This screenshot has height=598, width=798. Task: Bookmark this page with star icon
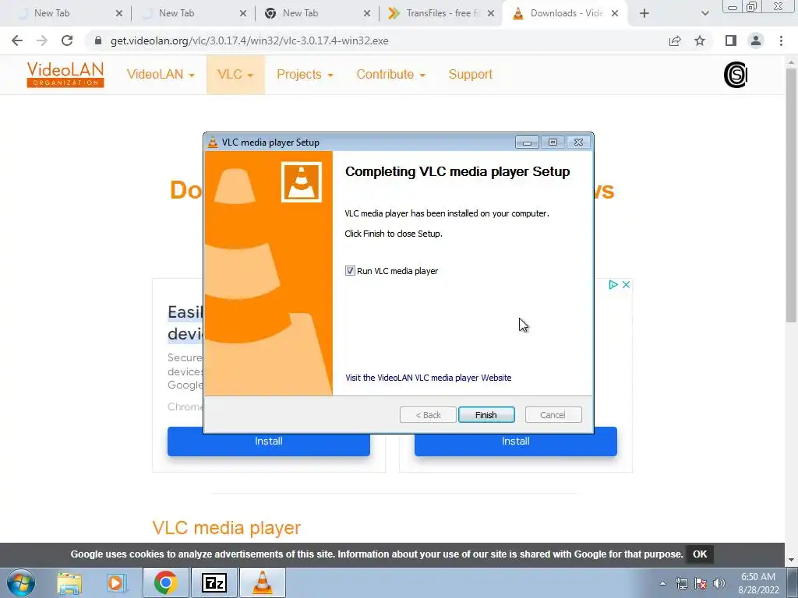(700, 40)
